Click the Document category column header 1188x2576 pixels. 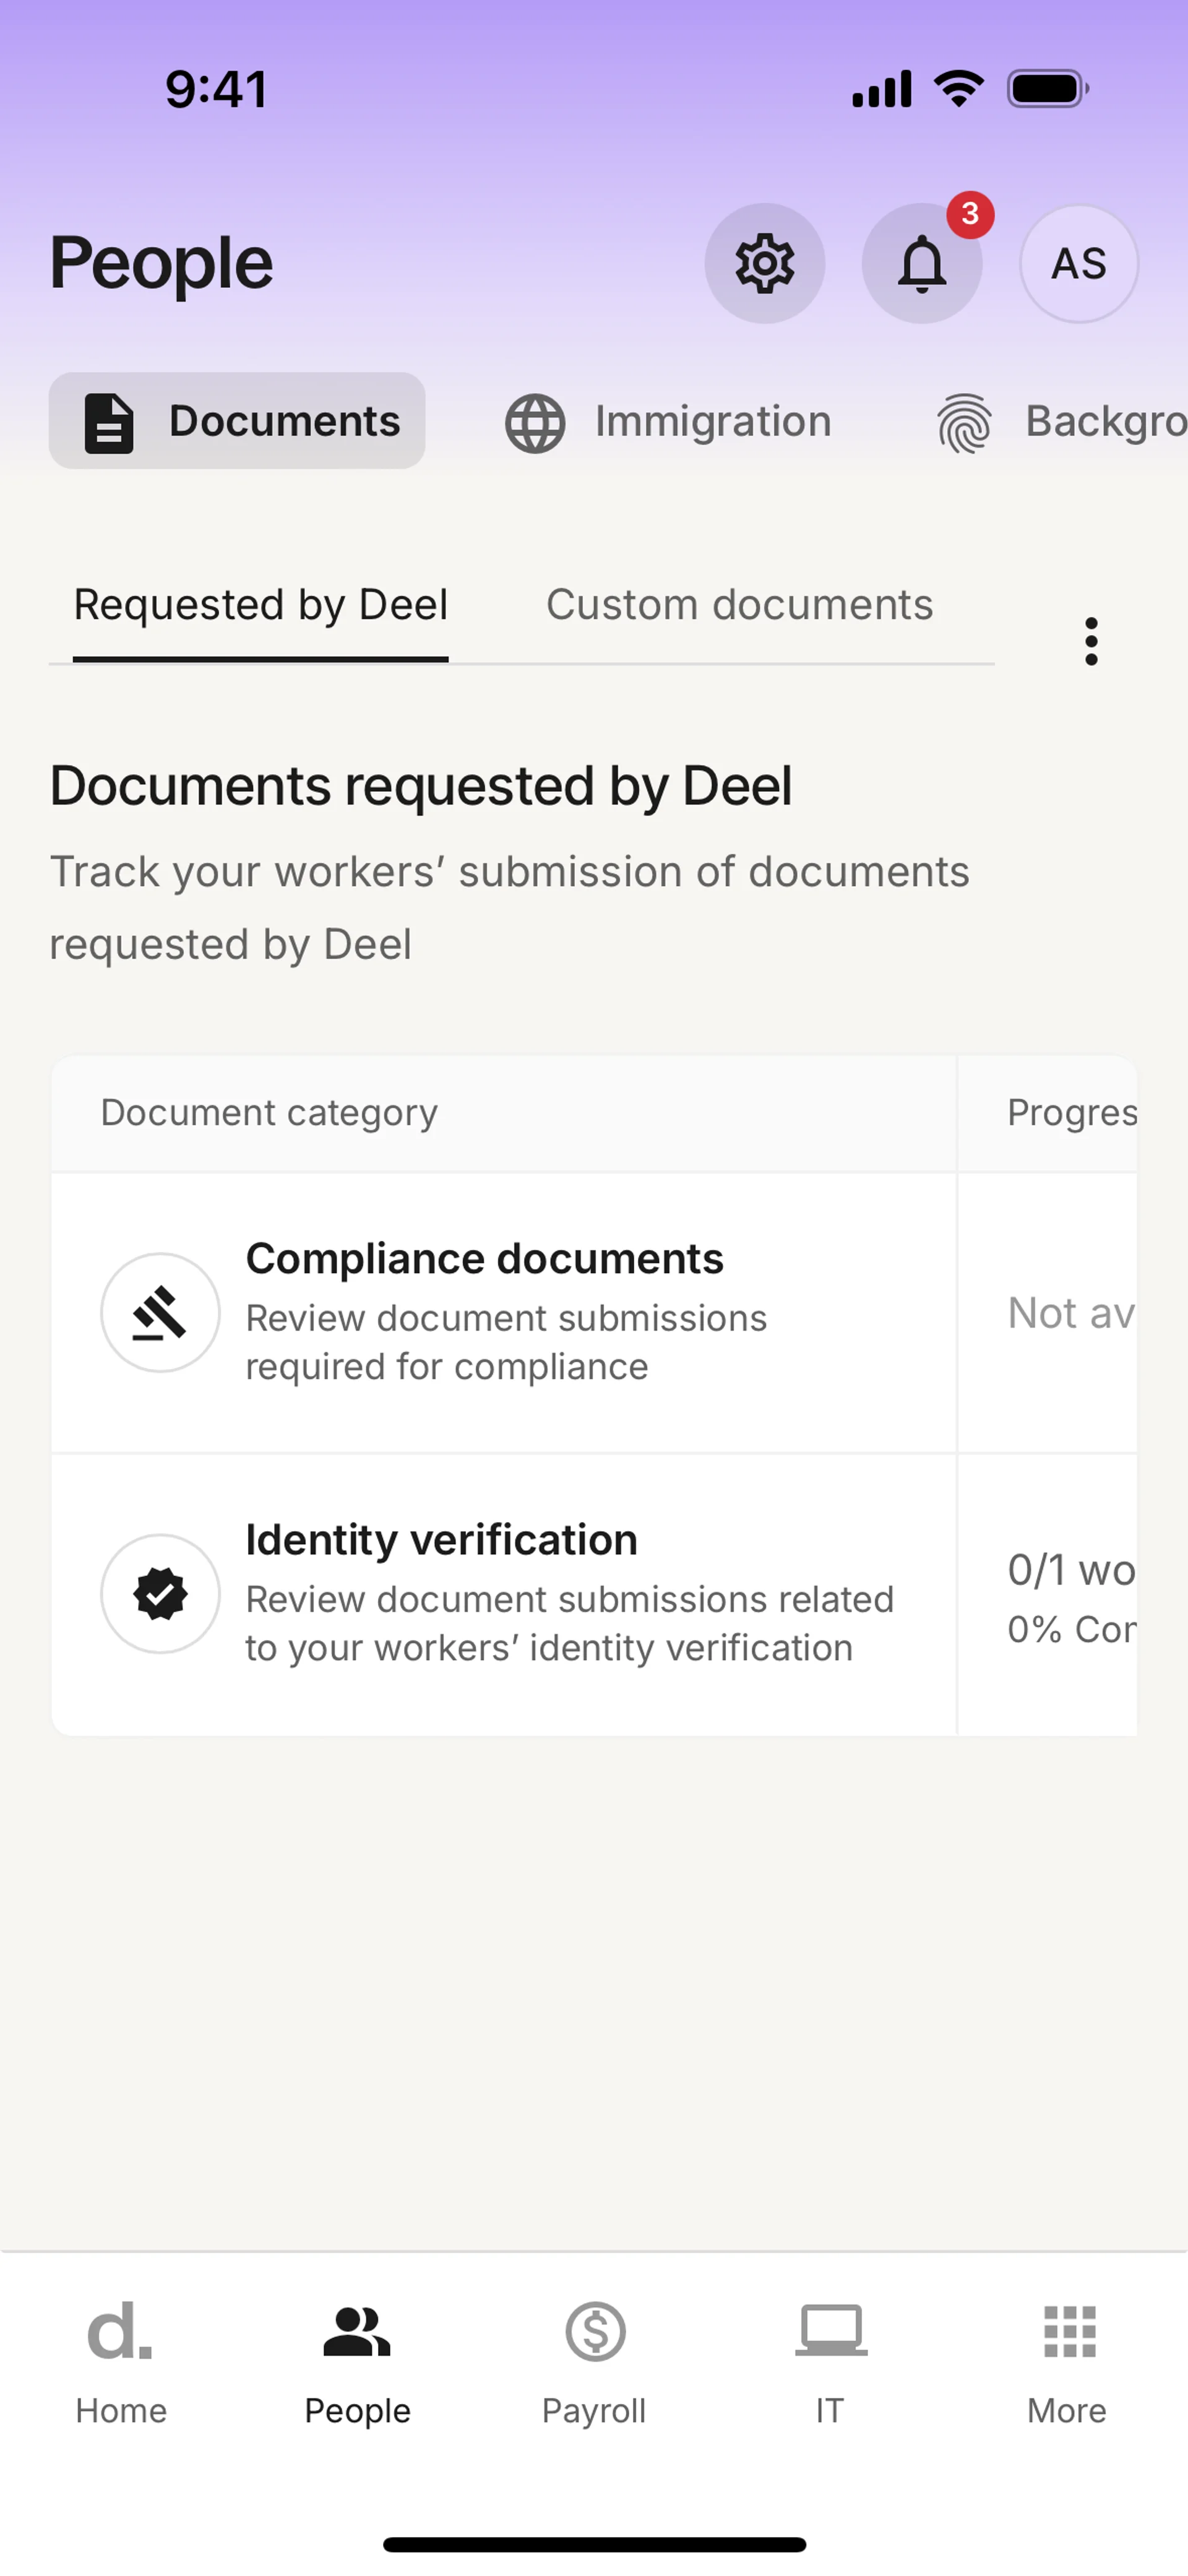point(269,1113)
